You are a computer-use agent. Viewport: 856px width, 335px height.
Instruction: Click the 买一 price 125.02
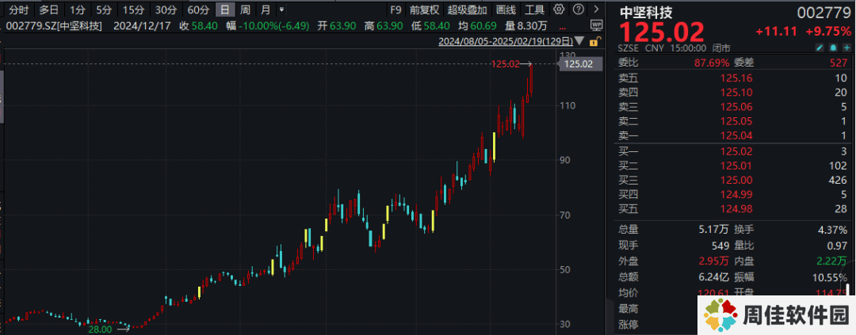click(x=735, y=152)
